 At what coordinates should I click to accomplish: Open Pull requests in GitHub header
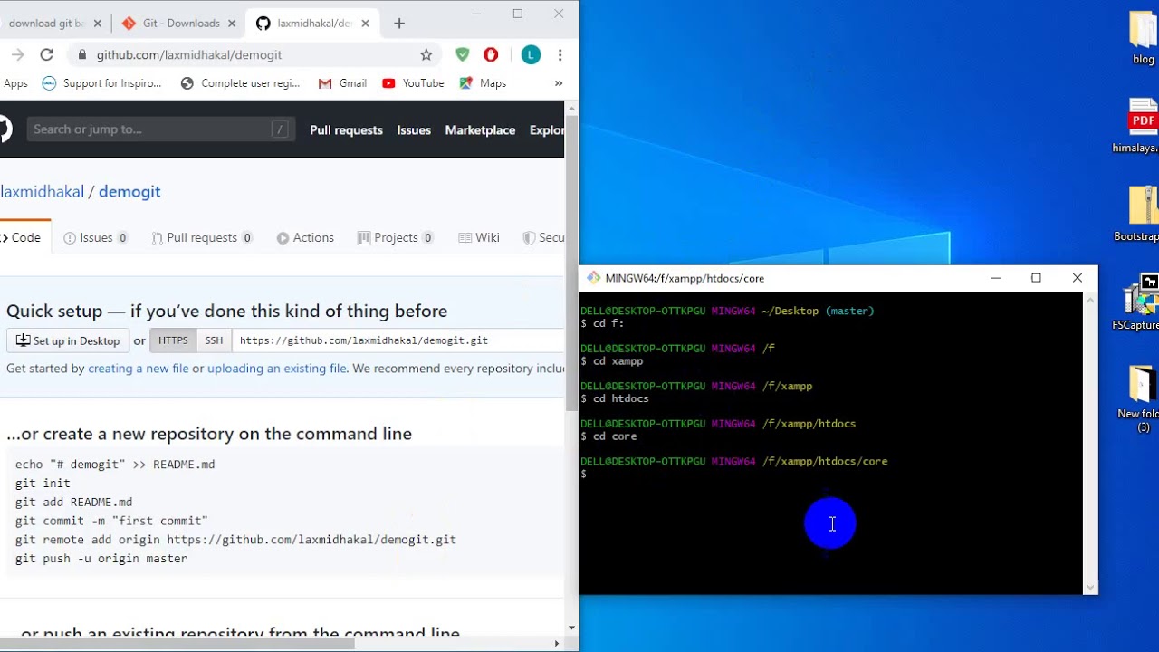(346, 129)
